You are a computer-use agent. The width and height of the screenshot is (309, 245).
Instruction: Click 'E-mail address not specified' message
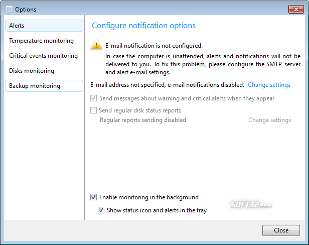click(x=167, y=85)
